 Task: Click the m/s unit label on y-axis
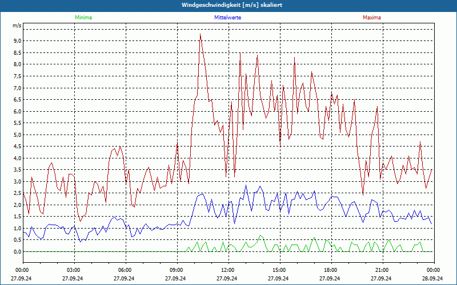[x=17, y=26]
